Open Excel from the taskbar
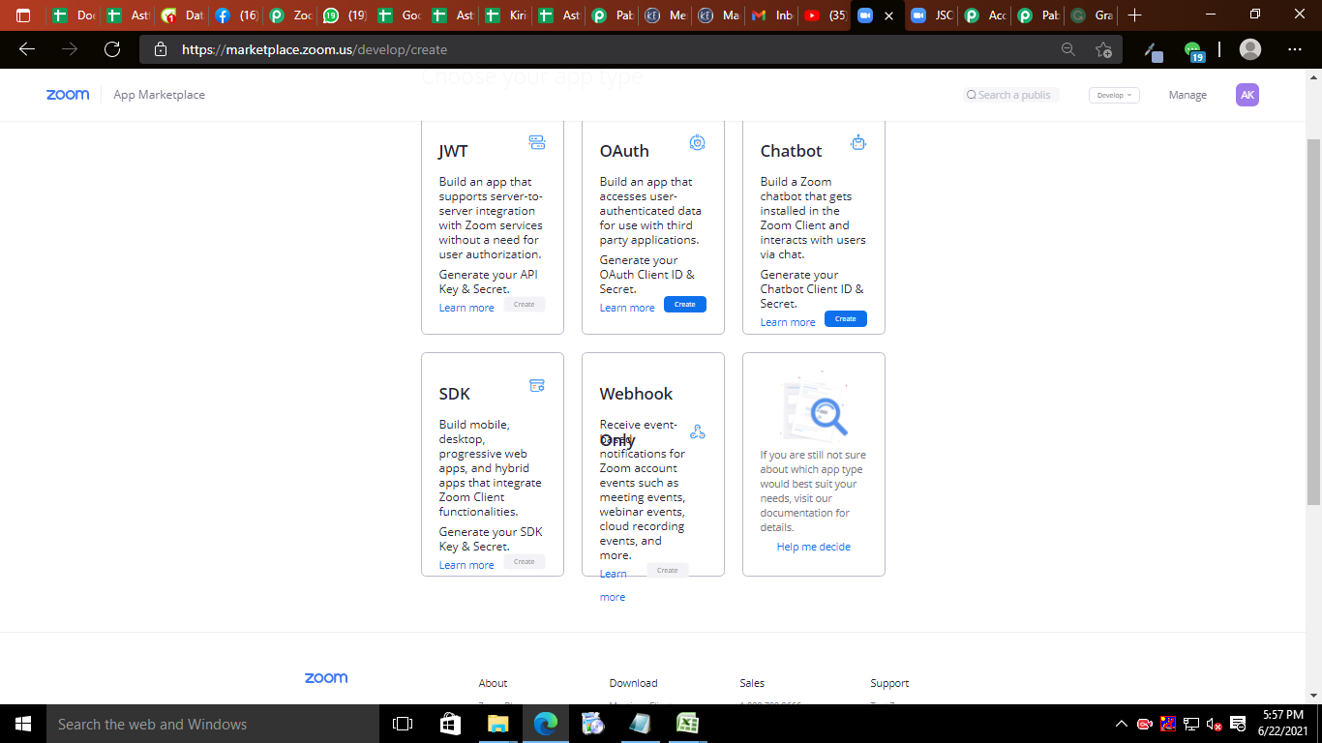The height and width of the screenshot is (743, 1322). tap(687, 724)
